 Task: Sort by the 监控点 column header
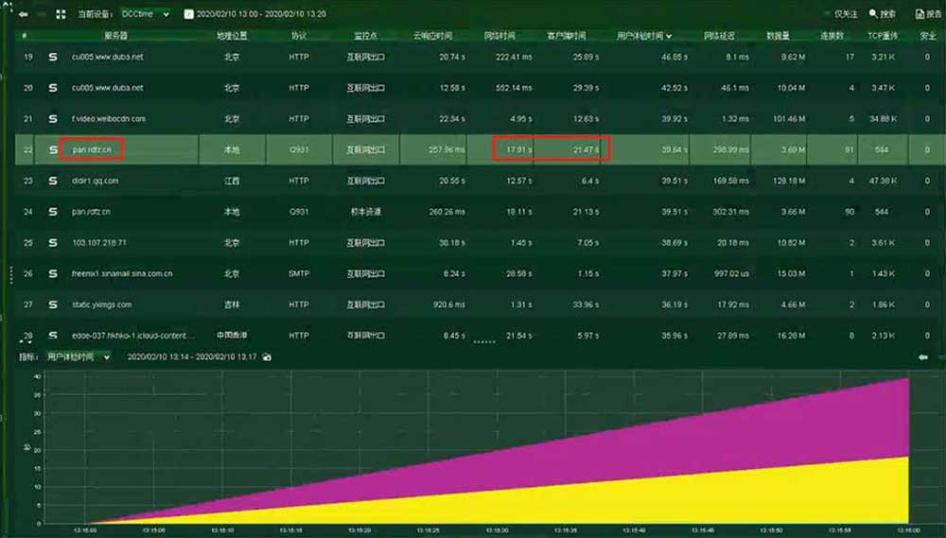click(365, 36)
